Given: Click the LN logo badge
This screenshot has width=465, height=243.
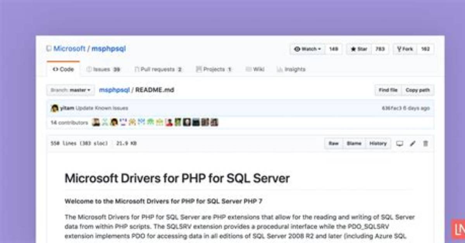Looking at the screenshot, I should coord(458,229).
